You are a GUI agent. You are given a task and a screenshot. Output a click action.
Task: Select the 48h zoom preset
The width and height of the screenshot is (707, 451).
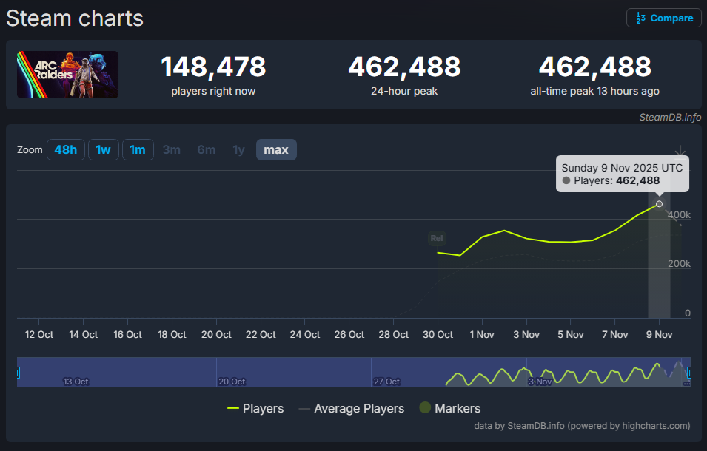(65, 149)
